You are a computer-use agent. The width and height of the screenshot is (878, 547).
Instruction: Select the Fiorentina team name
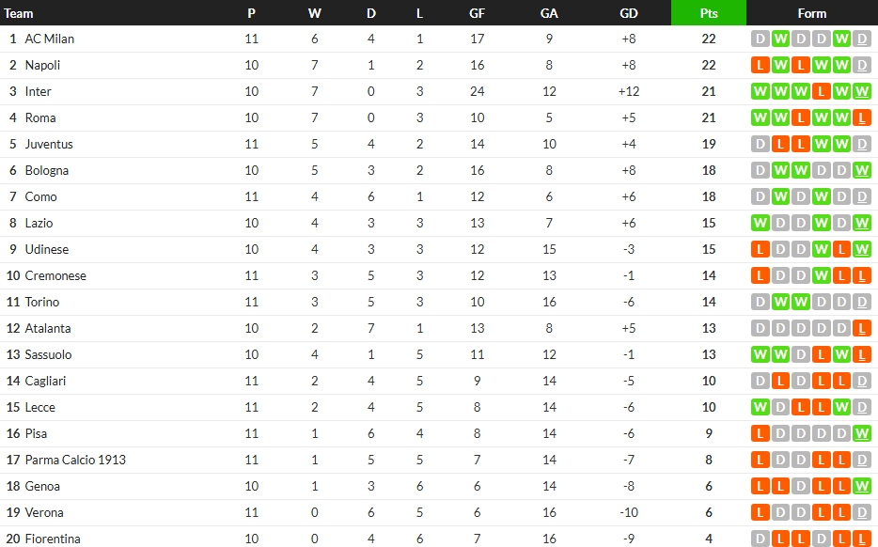52,539
